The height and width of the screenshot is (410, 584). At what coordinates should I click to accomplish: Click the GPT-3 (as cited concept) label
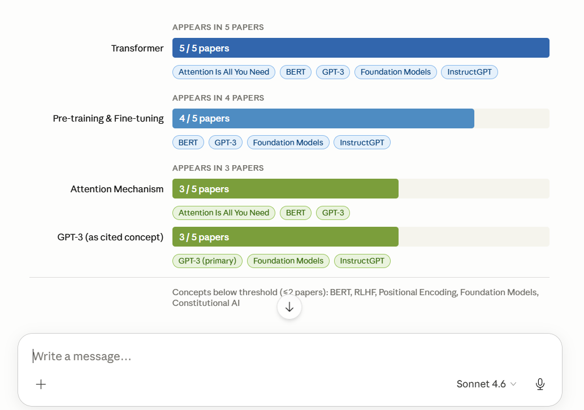[110, 237]
